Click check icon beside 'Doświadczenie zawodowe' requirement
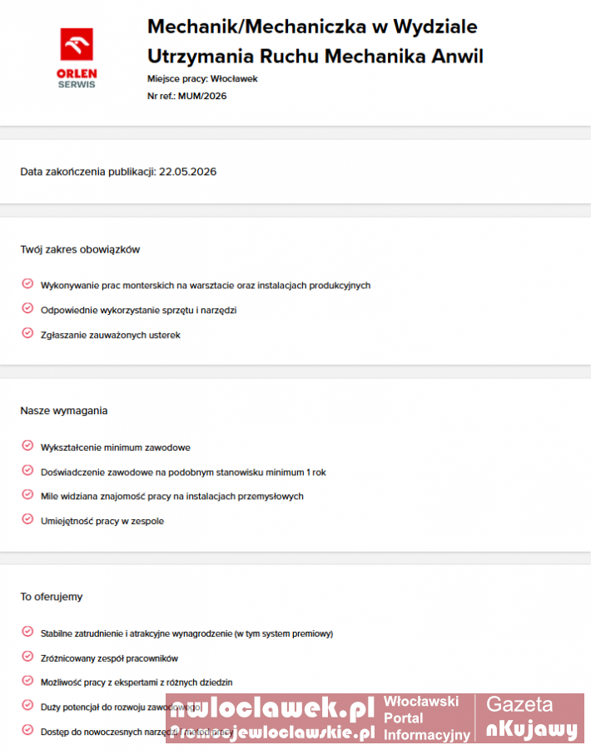Image resolution: width=591 pixels, height=750 pixels. 27,471
